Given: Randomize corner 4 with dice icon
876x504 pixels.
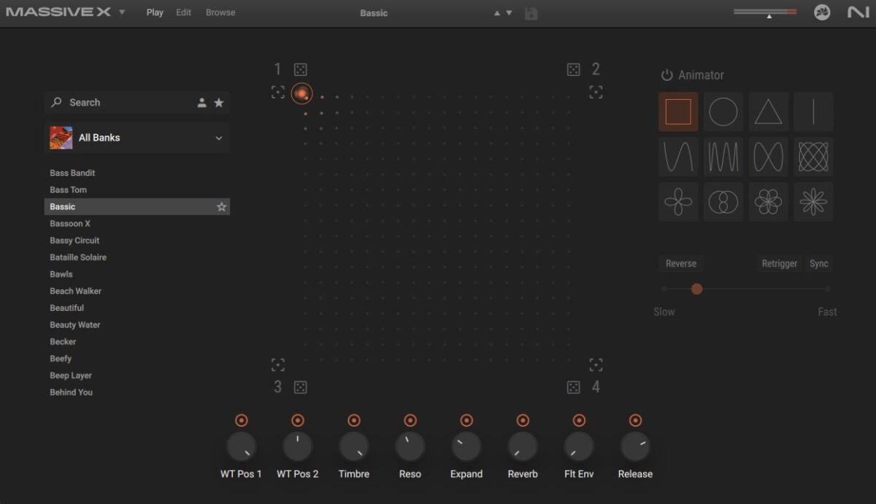Looking at the screenshot, I should (x=574, y=387).
